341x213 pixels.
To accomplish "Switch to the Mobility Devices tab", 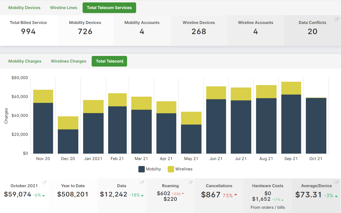I will tap(25, 8).
